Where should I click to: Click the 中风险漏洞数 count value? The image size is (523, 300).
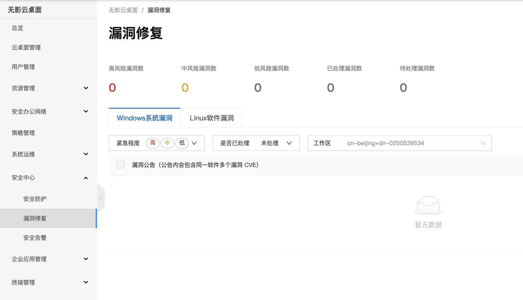pyautogui.click(x=185, y=88)
